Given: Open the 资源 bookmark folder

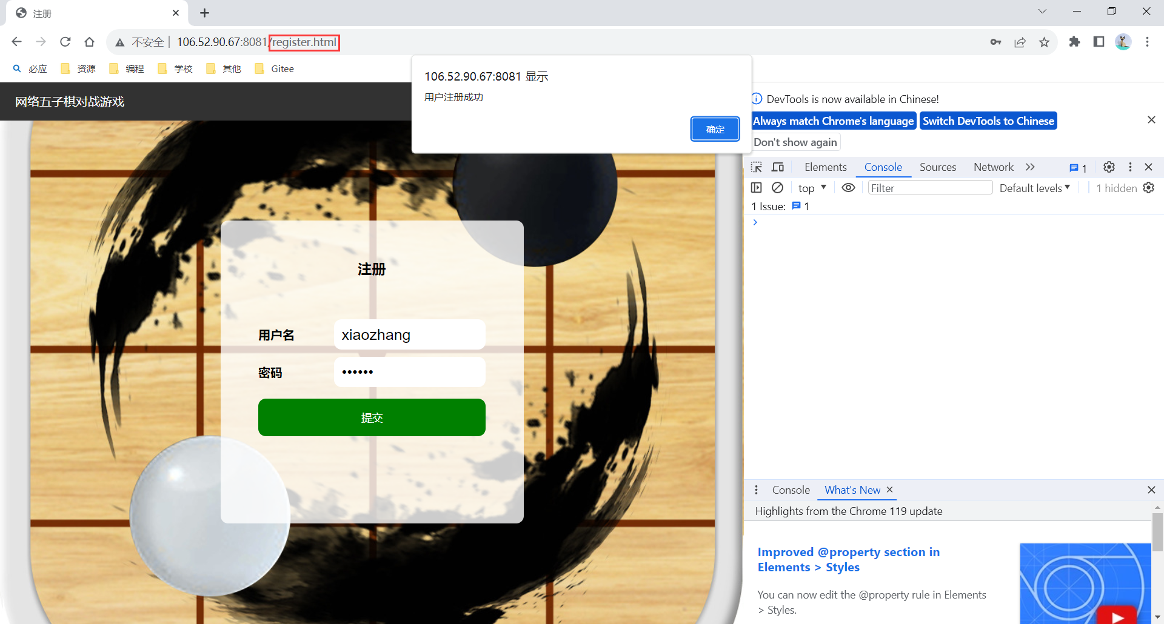Looking at the screenshot, I should (78, 68).
